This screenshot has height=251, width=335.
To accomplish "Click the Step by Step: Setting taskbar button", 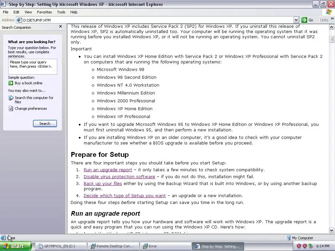I will pos(218,246).
